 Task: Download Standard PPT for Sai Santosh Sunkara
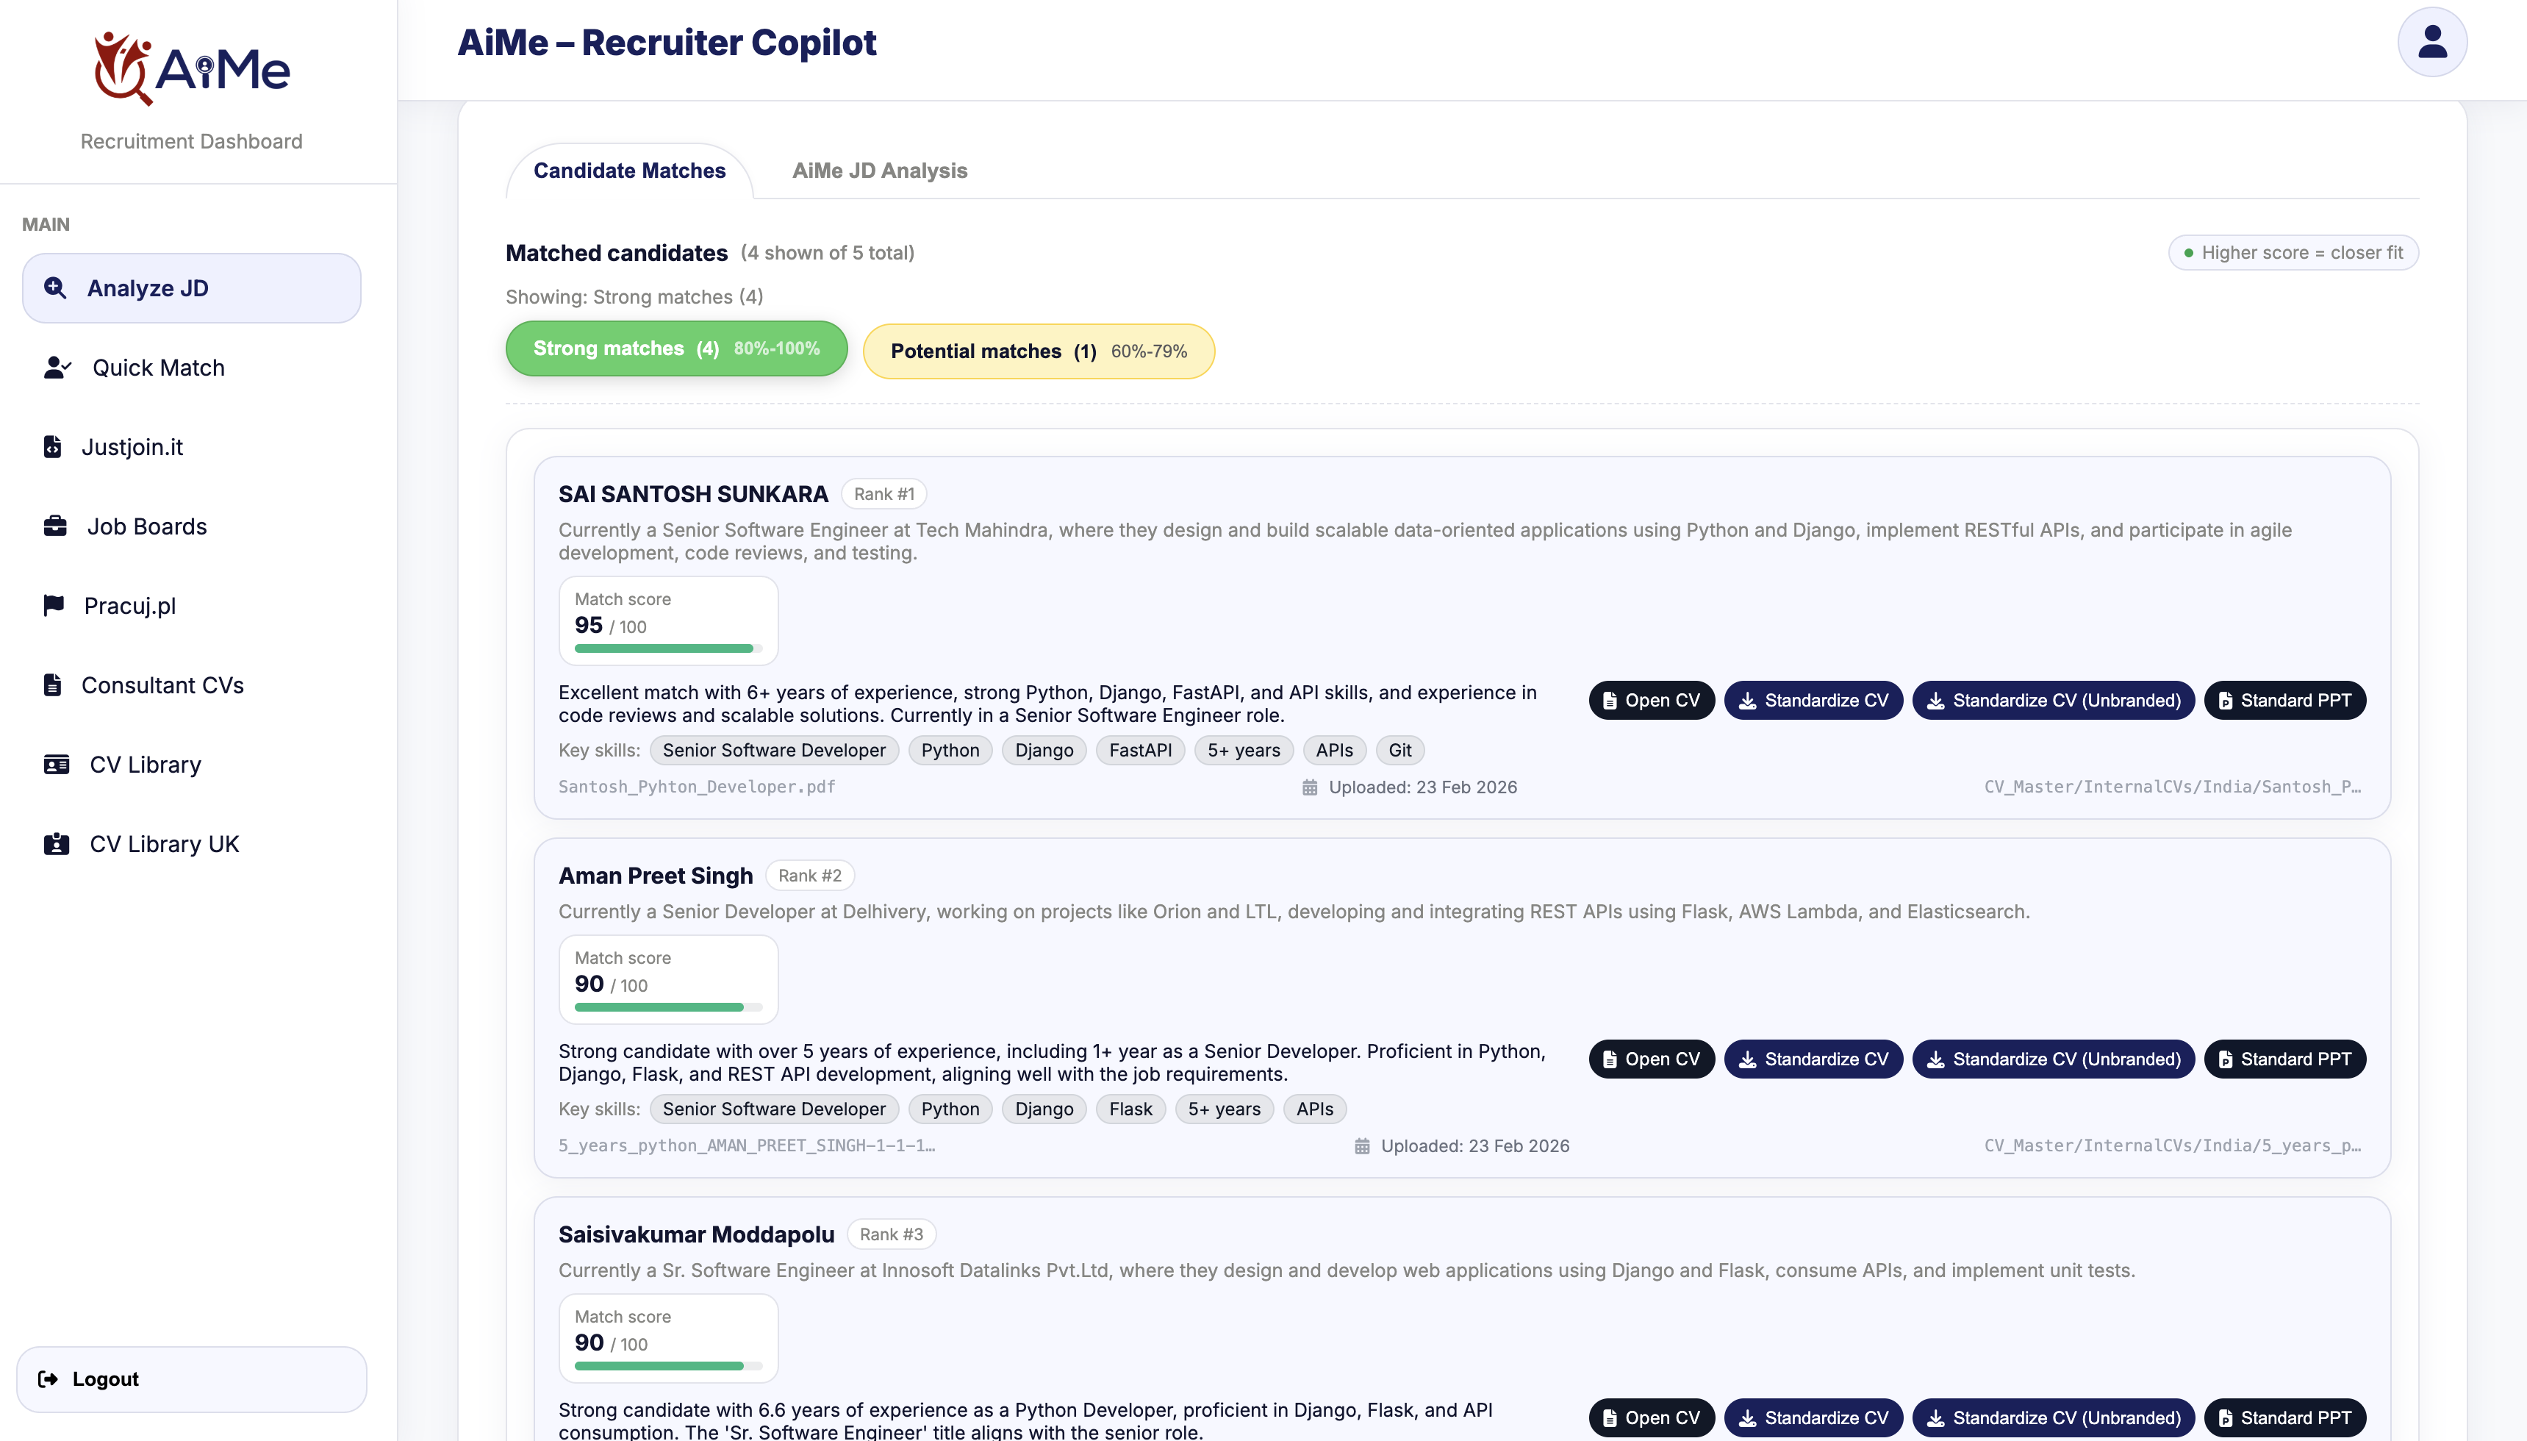coord(2284,700)
